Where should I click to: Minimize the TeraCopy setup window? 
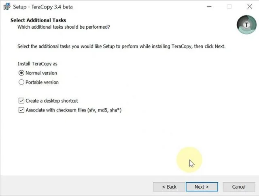click(x=209, y=7)
